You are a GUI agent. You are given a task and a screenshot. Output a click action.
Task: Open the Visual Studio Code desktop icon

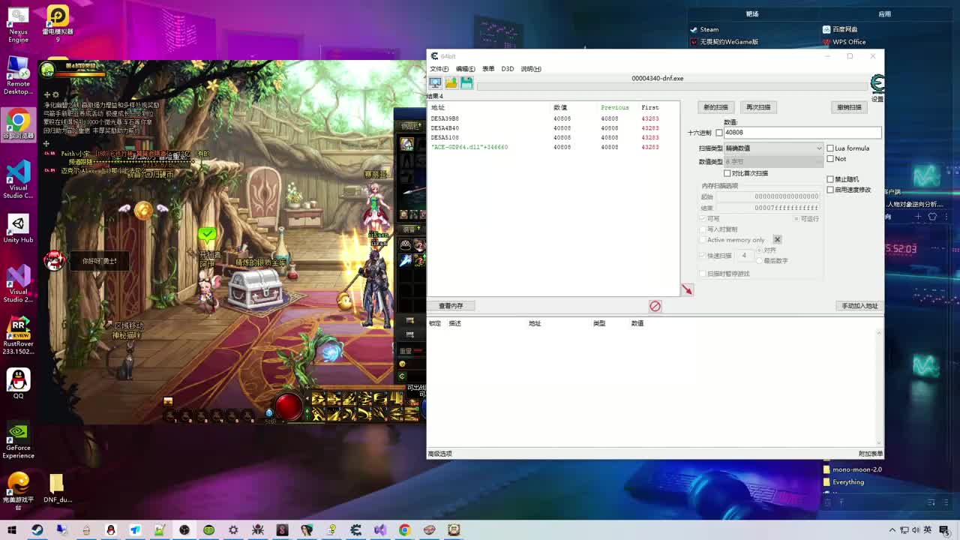[18, 180]
